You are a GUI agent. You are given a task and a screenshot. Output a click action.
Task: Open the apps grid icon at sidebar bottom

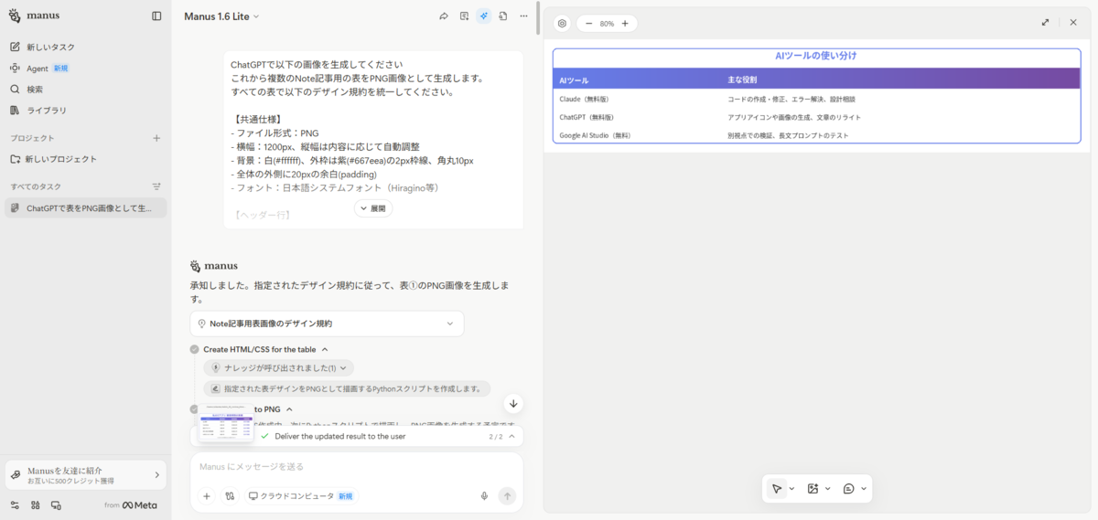tap(36, 505)
